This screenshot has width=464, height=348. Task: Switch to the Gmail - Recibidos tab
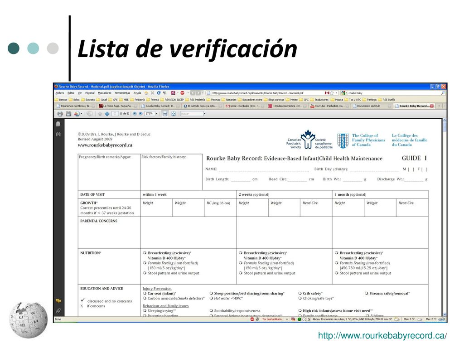(246, 106)
